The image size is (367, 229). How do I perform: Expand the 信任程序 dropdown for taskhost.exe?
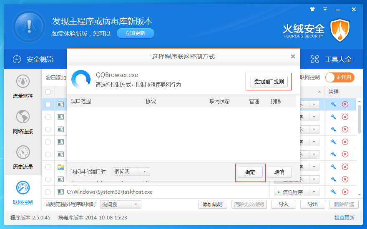(x=314, y=192)
